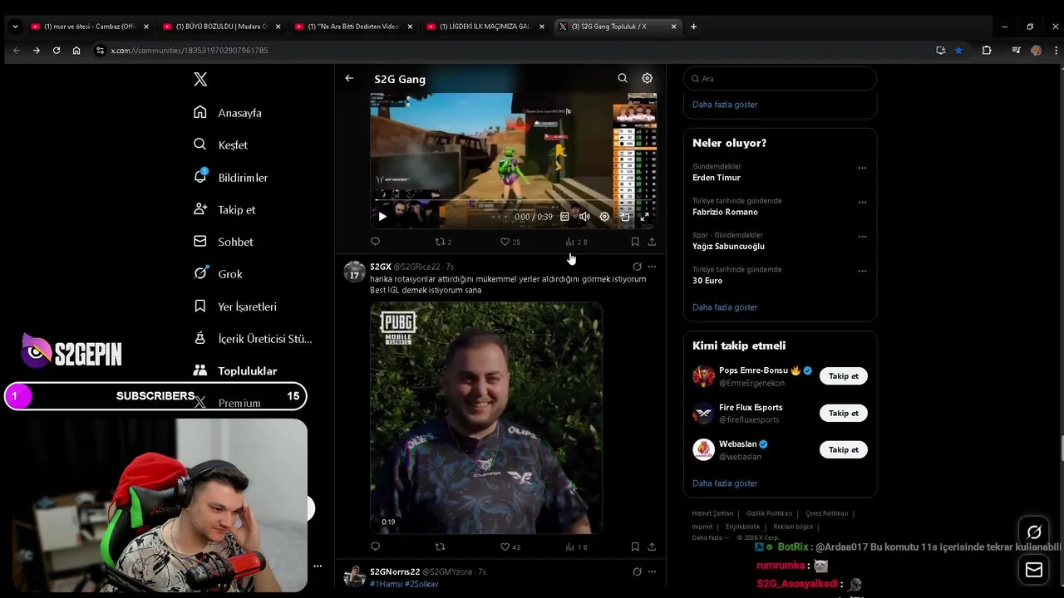Enable picture-in-picture for video

pyautogui.click(x=624, y=217)
